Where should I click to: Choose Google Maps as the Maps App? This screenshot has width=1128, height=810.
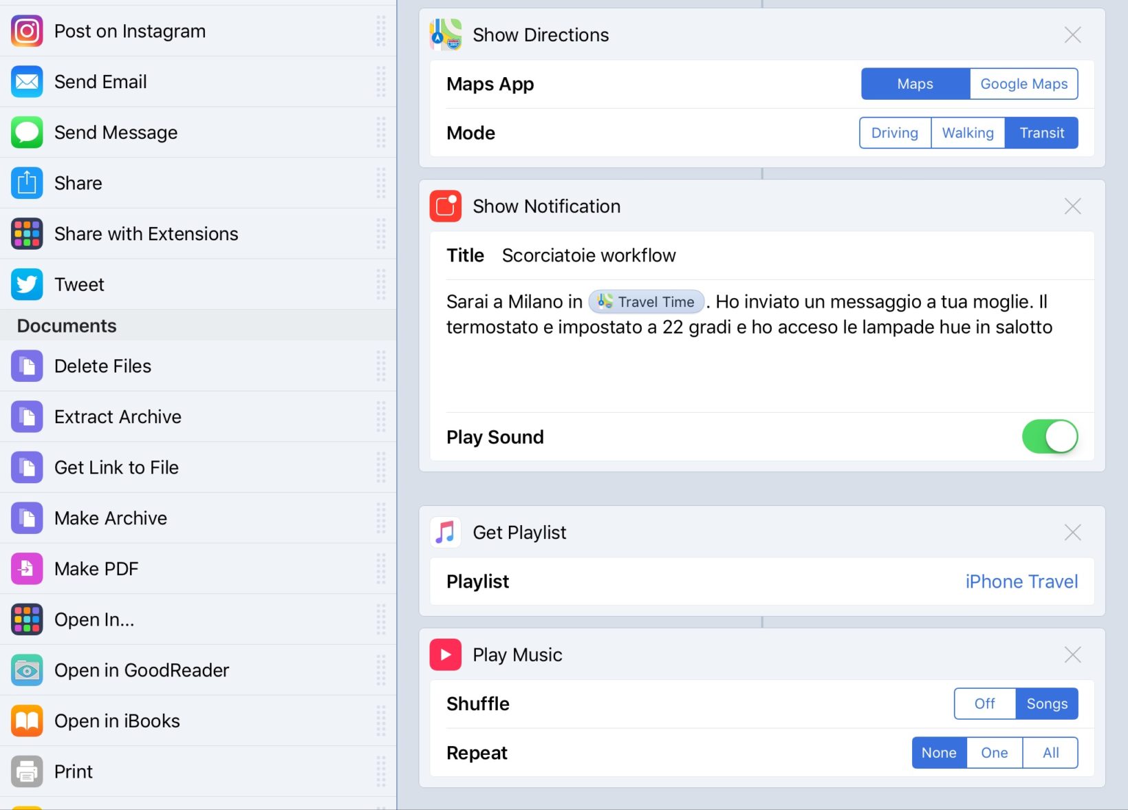tap(1023, 84)
